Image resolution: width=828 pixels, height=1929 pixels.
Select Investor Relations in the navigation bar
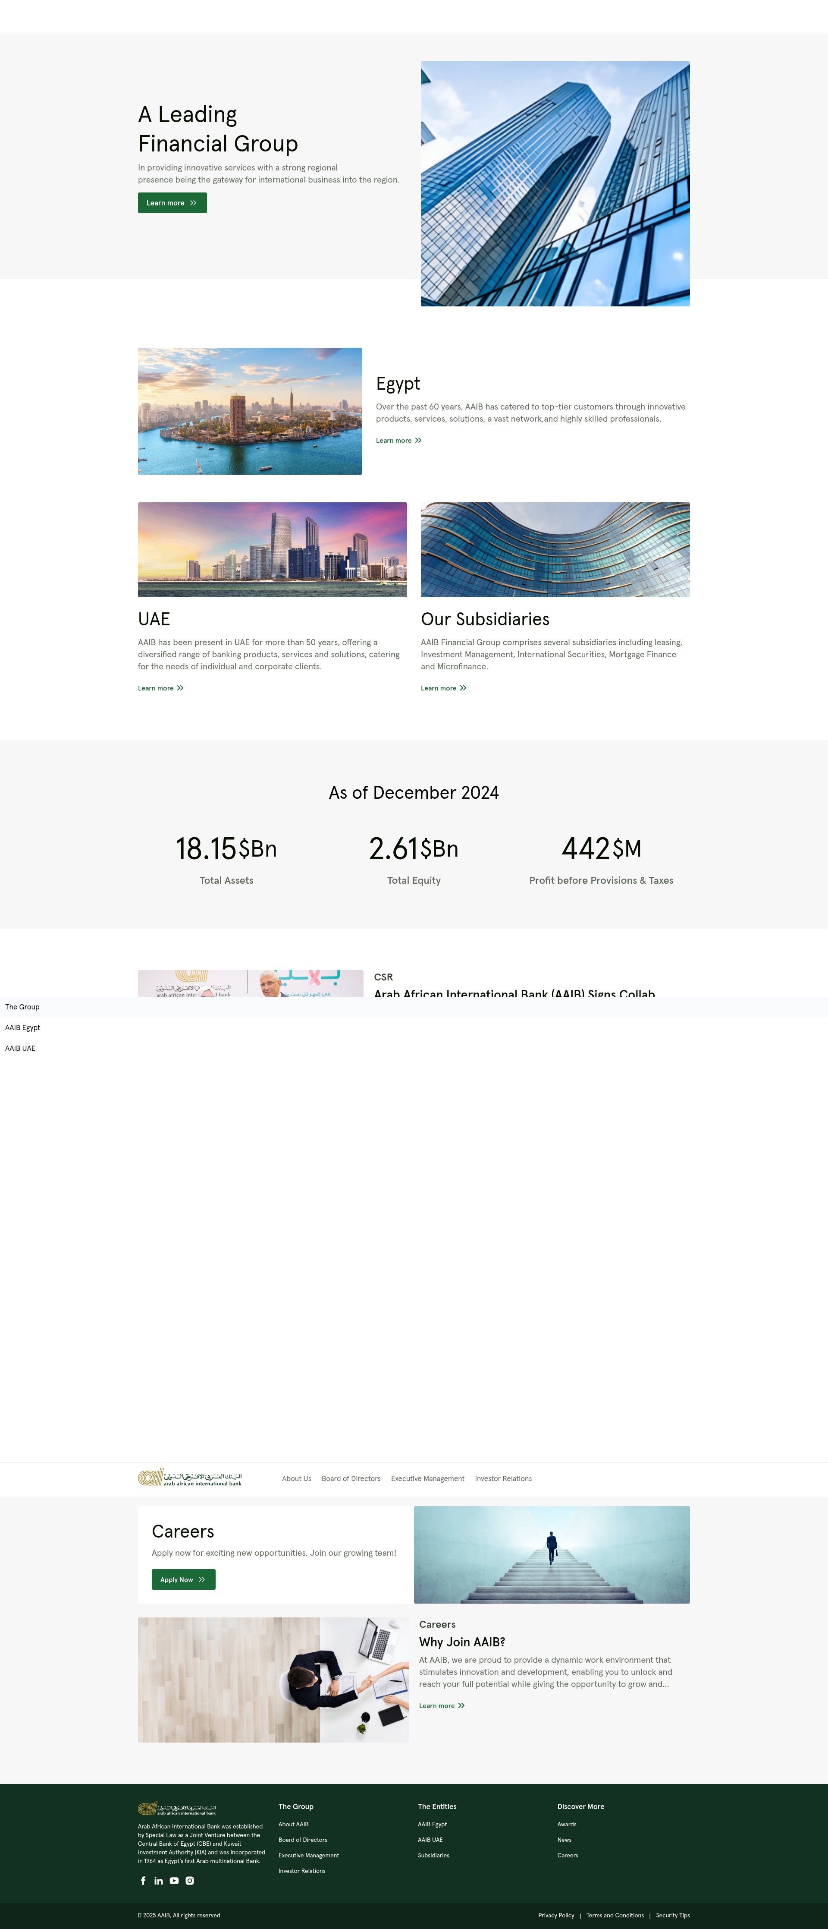click(503, 1479)
